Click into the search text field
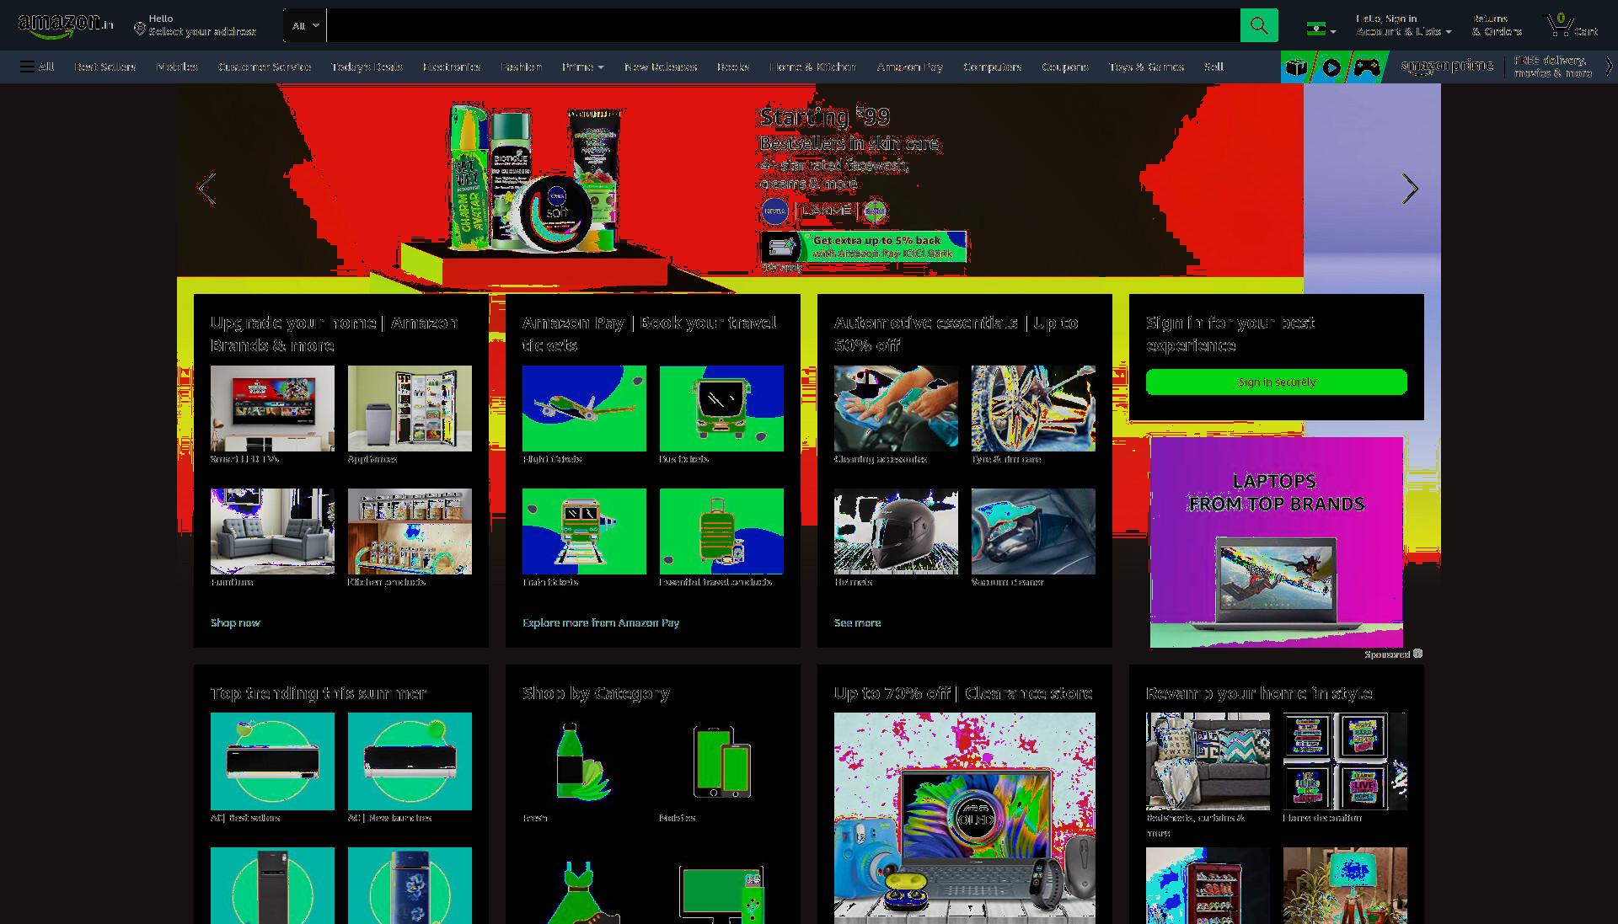 coord(783,25)
